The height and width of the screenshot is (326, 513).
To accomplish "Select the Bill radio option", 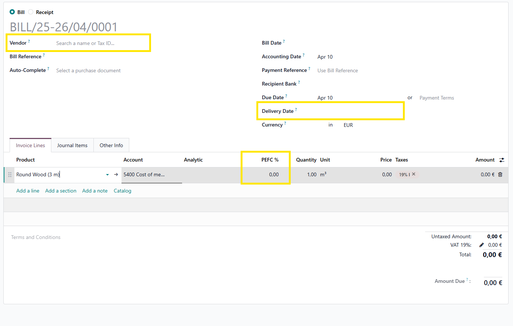I will (12, 12).
